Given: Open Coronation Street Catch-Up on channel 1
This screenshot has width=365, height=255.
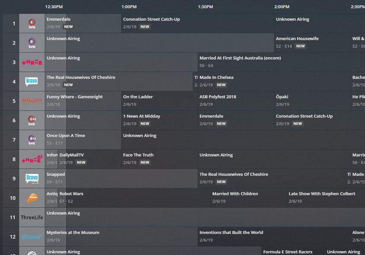Looking at the screenshot, I should point(198,23).
